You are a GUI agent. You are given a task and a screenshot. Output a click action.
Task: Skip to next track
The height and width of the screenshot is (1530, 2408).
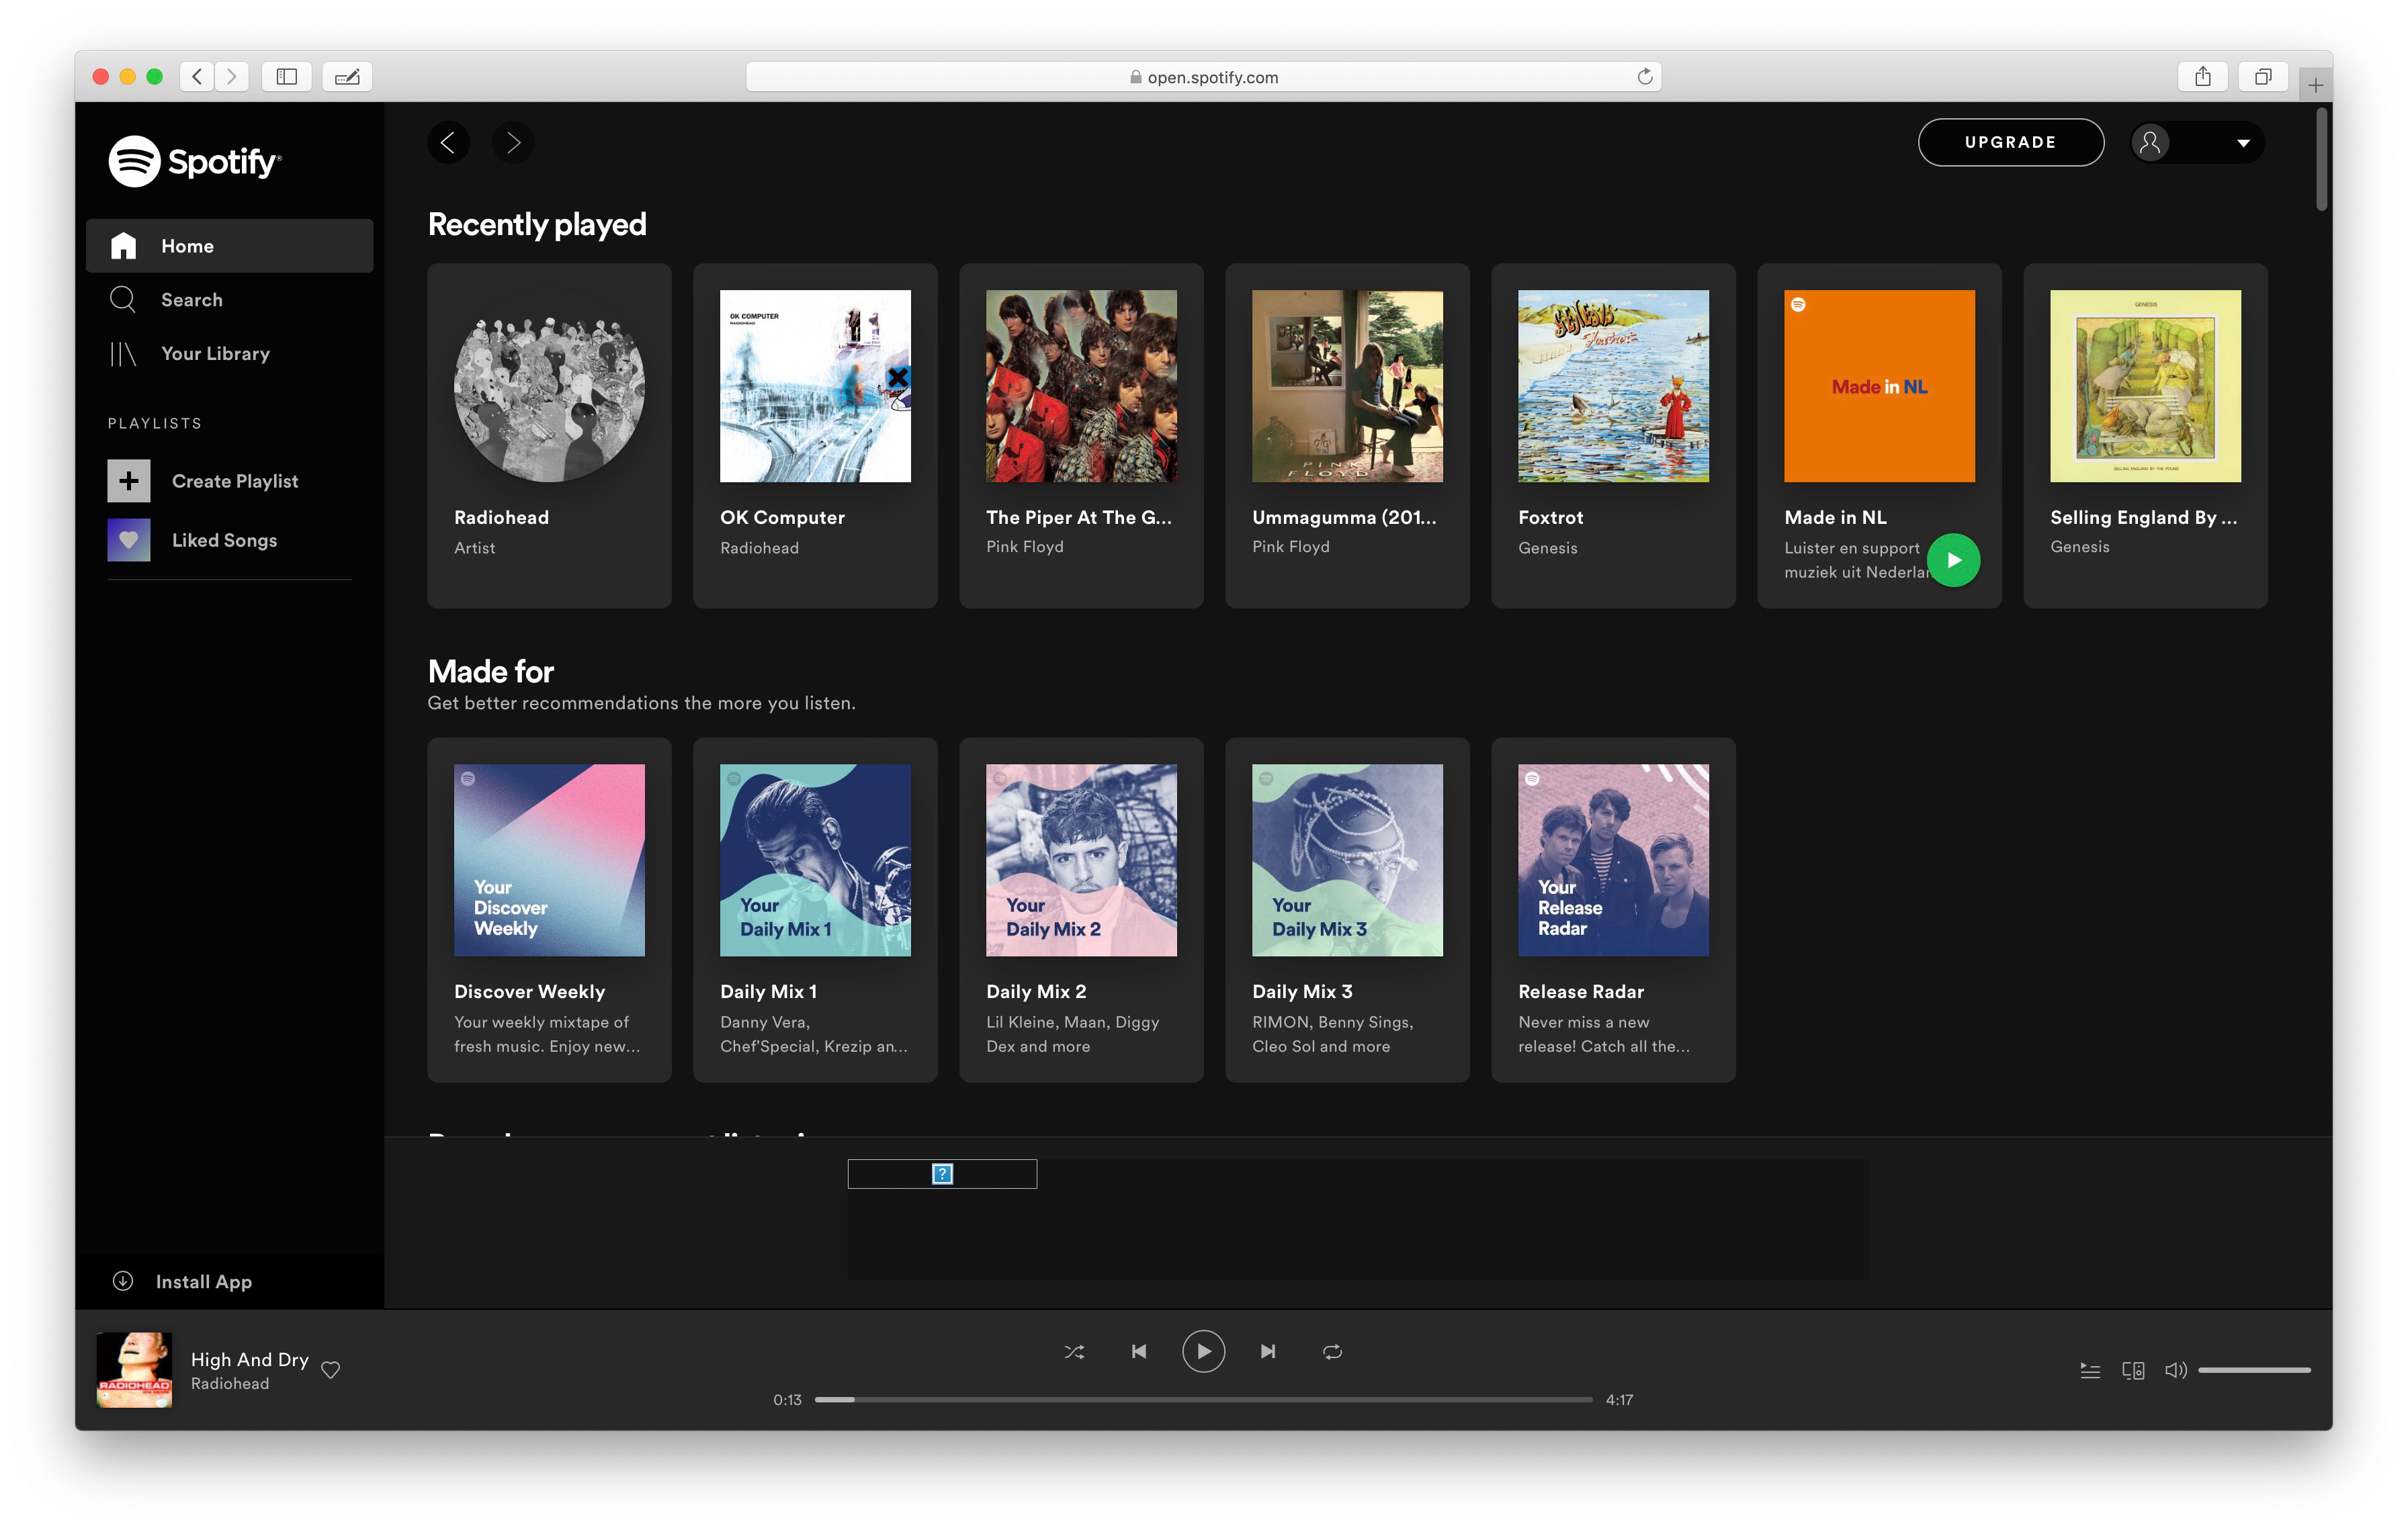(1268, 1351)
